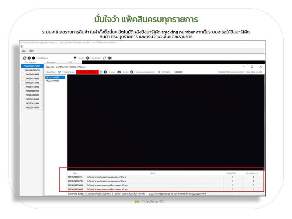Select tracking EA693410554TH in the list
The height and width of the screenshot is (219, 292).
pos(32,70)
